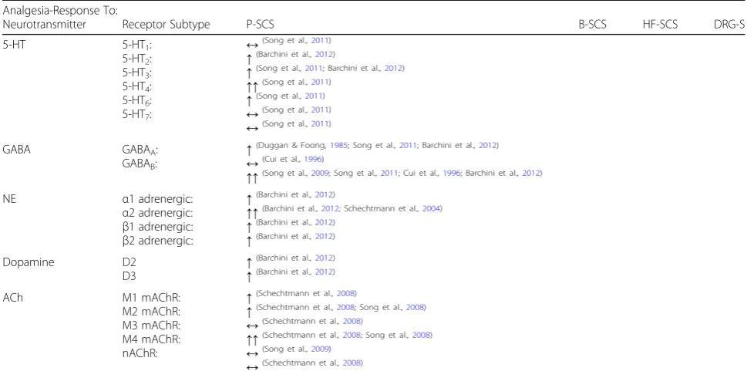Select the 'Dopamine' neurotransmitter row label
The height and width of the screenshot is (378, 747).
[29, 262]
